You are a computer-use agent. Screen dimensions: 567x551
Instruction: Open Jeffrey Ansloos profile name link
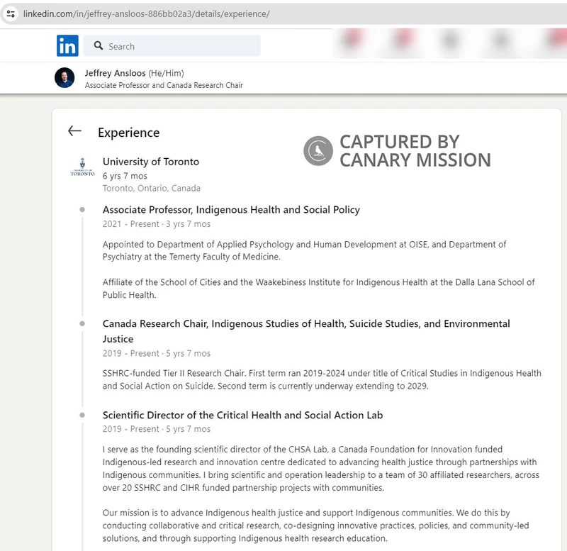[x=115, y=73]
